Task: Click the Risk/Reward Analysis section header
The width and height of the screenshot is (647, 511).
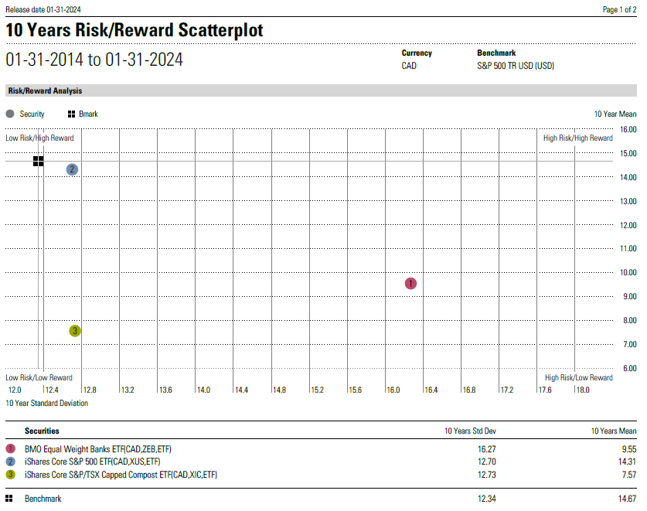Action: point(45,91)
